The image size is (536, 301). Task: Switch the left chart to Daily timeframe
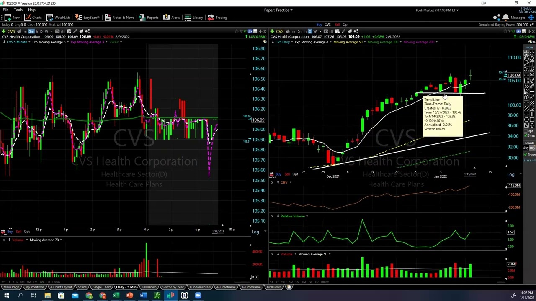click(x=41, y=31)
